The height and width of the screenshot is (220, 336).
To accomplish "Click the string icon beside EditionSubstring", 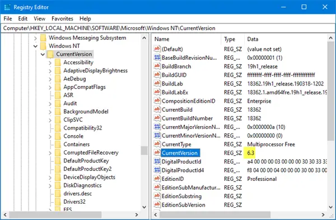I will pos(157,196).
